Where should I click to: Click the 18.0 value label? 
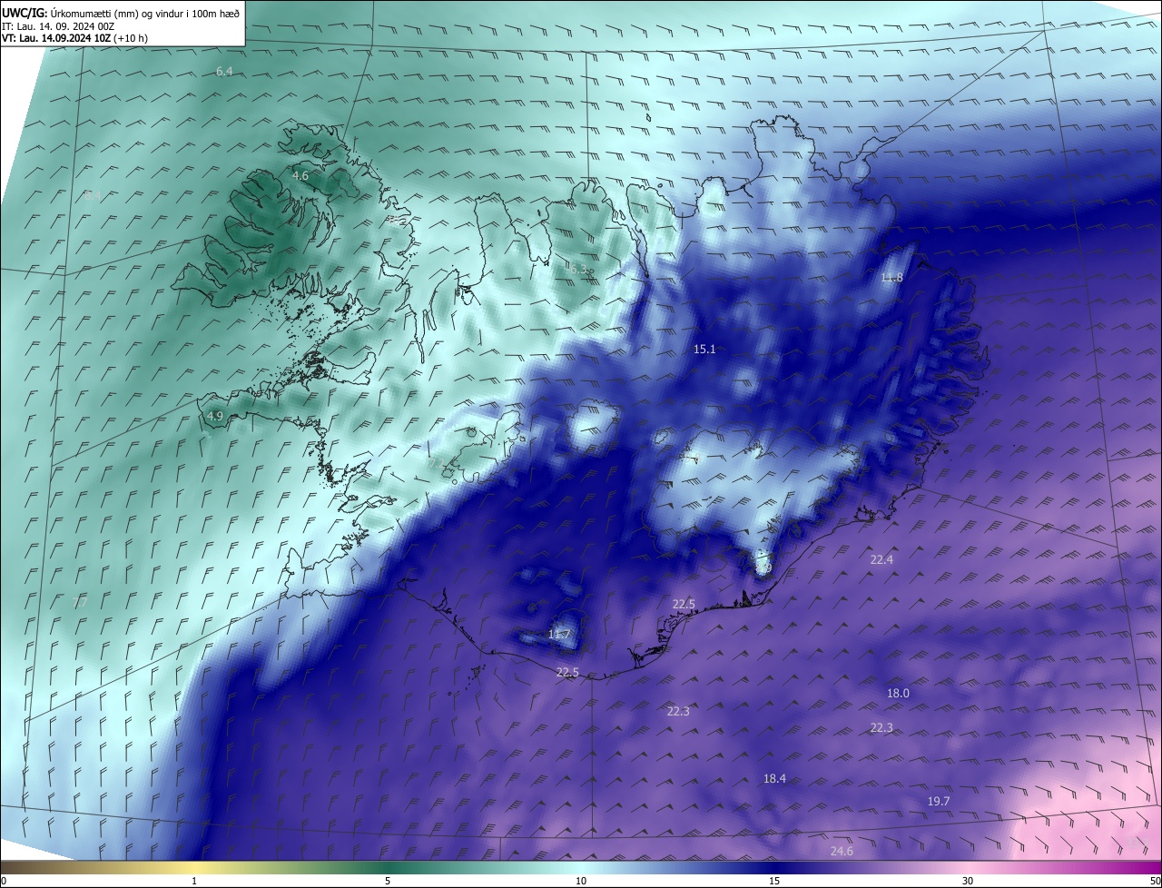point(897,693)
